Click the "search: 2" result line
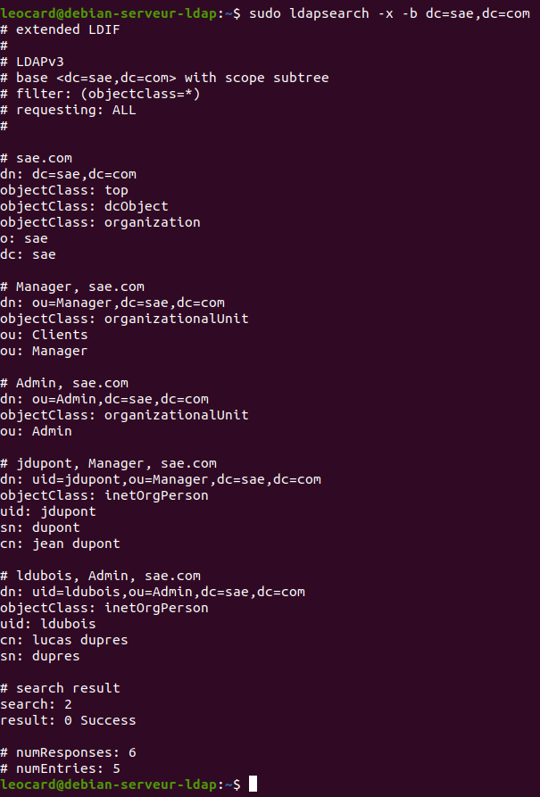Screen dimensions: 540x797 coord(36,704)
